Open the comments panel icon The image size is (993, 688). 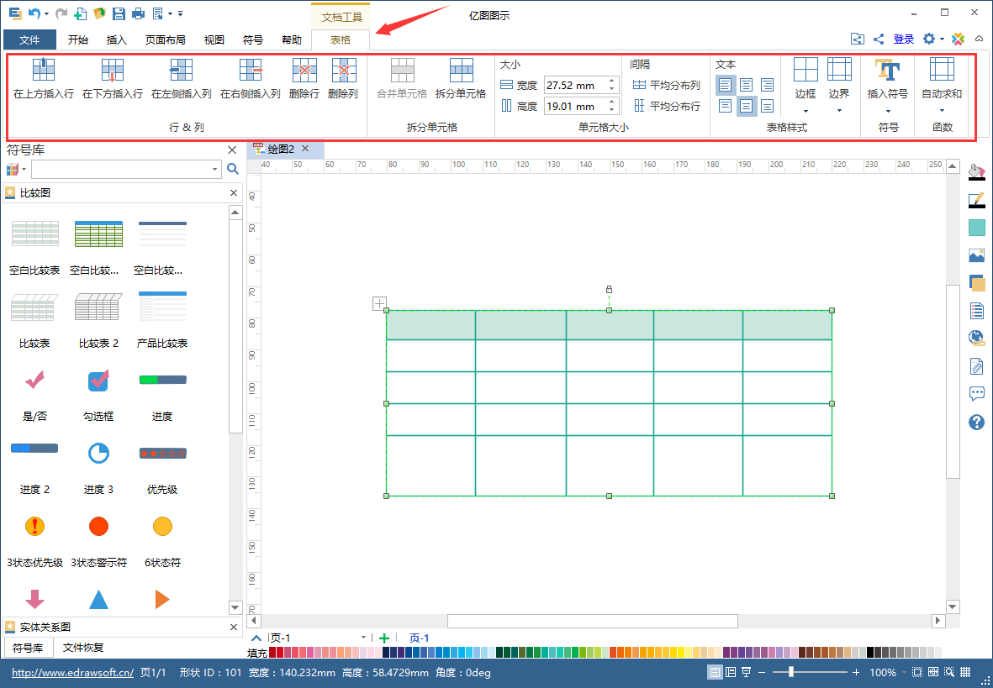pos(976,394)
